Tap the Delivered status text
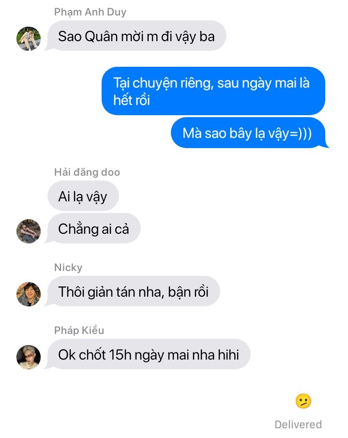 (298, 424)
